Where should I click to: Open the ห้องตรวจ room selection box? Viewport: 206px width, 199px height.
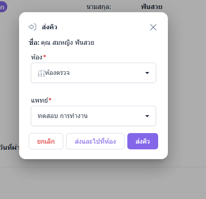(93, 73)
